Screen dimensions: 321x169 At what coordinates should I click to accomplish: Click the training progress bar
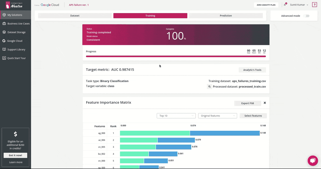176,56
